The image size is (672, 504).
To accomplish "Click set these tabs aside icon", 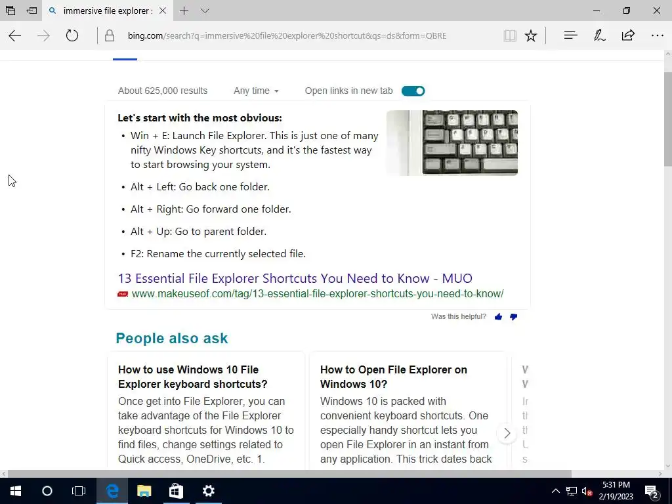I will click(31, 10).
